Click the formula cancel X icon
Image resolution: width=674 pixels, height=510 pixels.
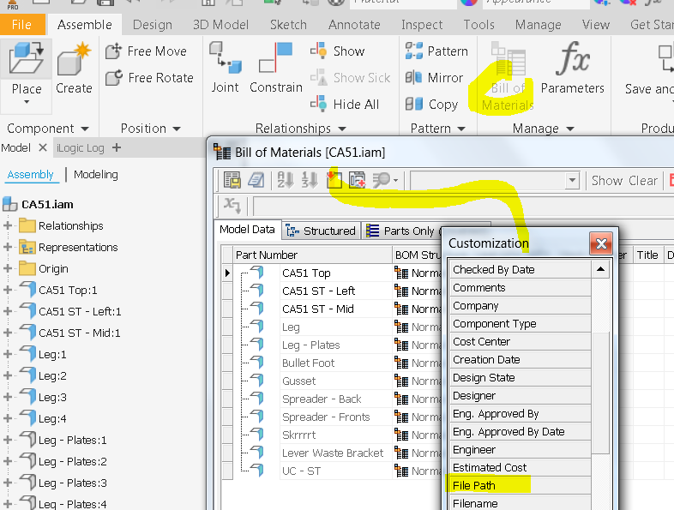tap(232, 206)
